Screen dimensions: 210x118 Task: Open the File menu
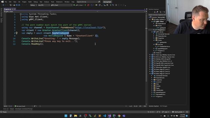click(x=6, y=2)
